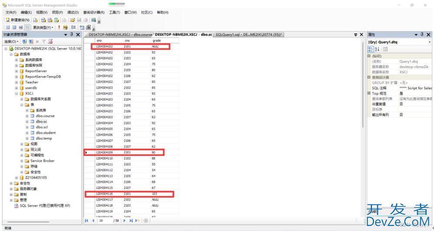Click the Database Engine Query icon beside New Query
Image resolution: width=434 pixels, height=231 pixels.
(36, 20)
